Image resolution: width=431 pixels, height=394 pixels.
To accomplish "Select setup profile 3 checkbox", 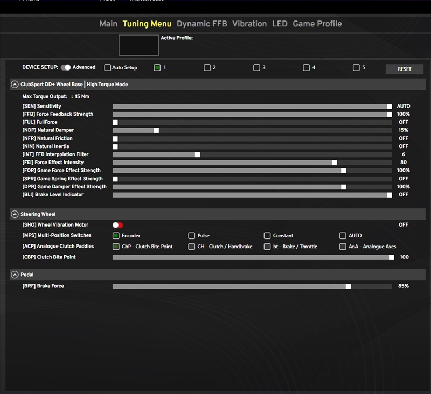I will 256,68.
